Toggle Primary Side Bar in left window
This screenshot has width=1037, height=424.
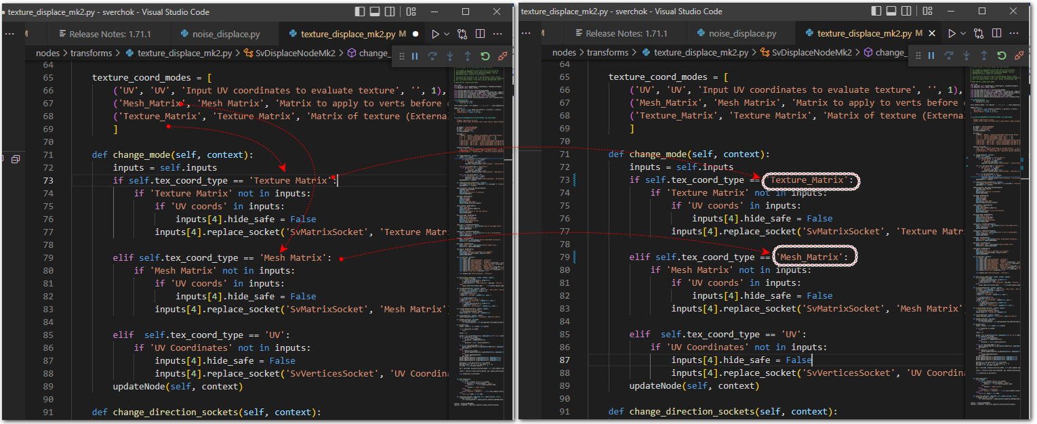click(361, 12)
